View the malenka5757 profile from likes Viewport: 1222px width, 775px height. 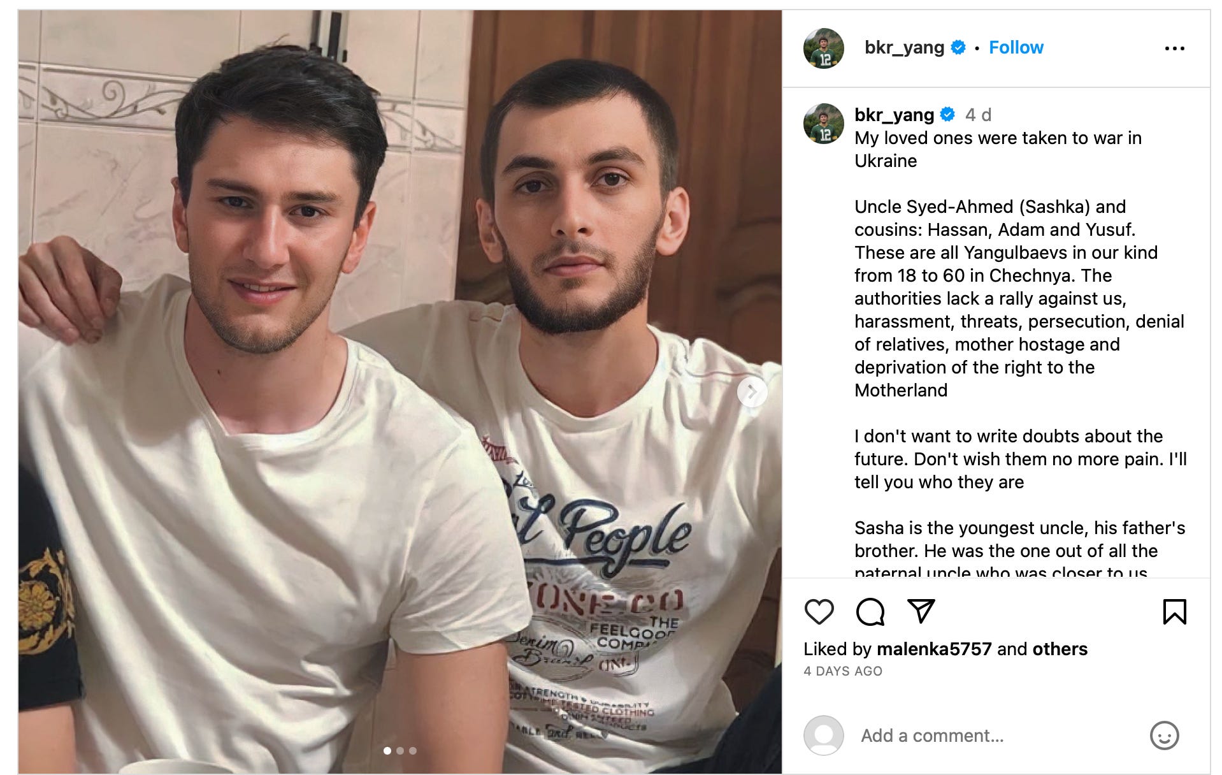[934, 649]
